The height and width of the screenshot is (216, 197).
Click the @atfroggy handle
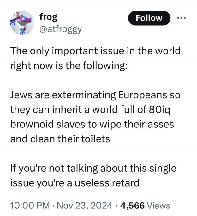(x=61, y=29)
